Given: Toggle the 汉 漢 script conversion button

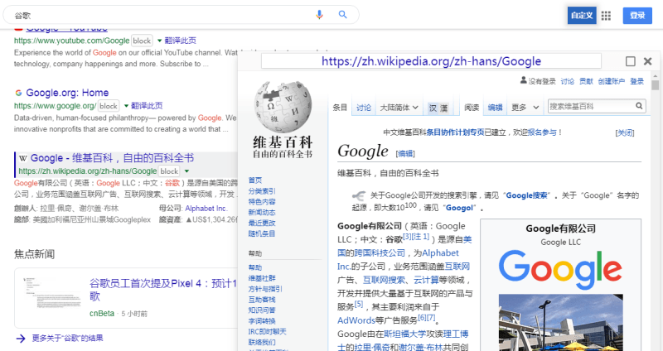Looking at the screenshot, I should 438,108.
